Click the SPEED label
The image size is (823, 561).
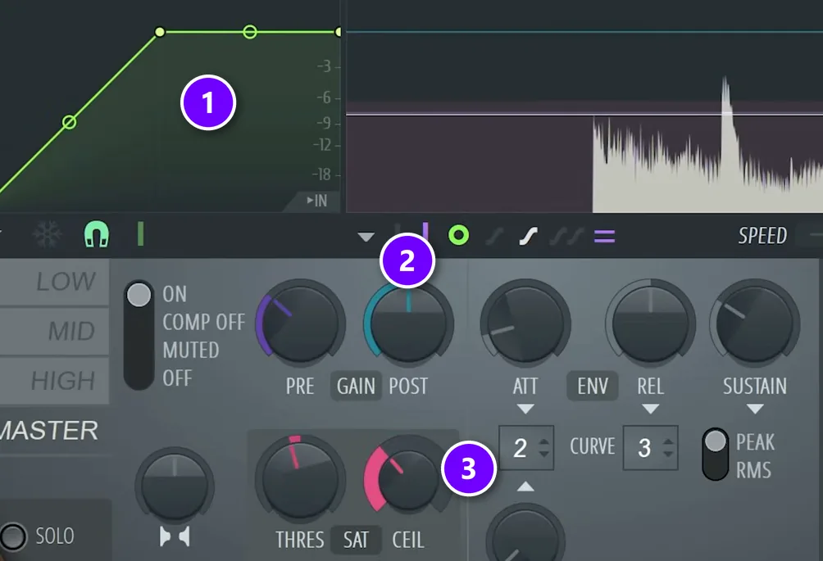point(762,236)
